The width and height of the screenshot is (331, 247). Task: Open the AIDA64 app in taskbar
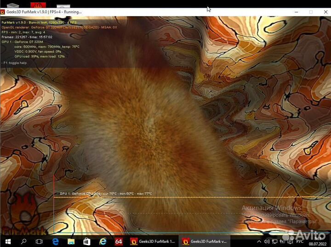coord(119,241)
